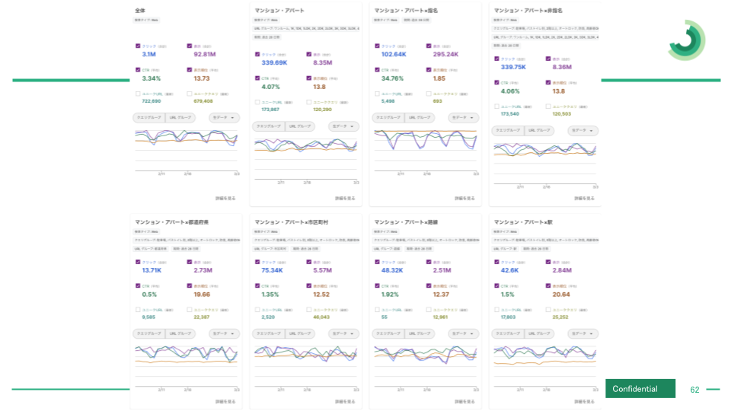Click the green circular logo icon
731x411 pixels.
tap(686, 40)
